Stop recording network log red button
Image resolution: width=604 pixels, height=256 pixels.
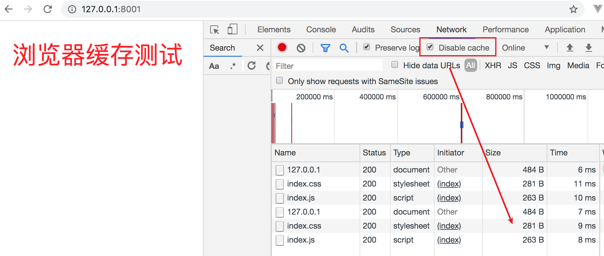(282, 47)
